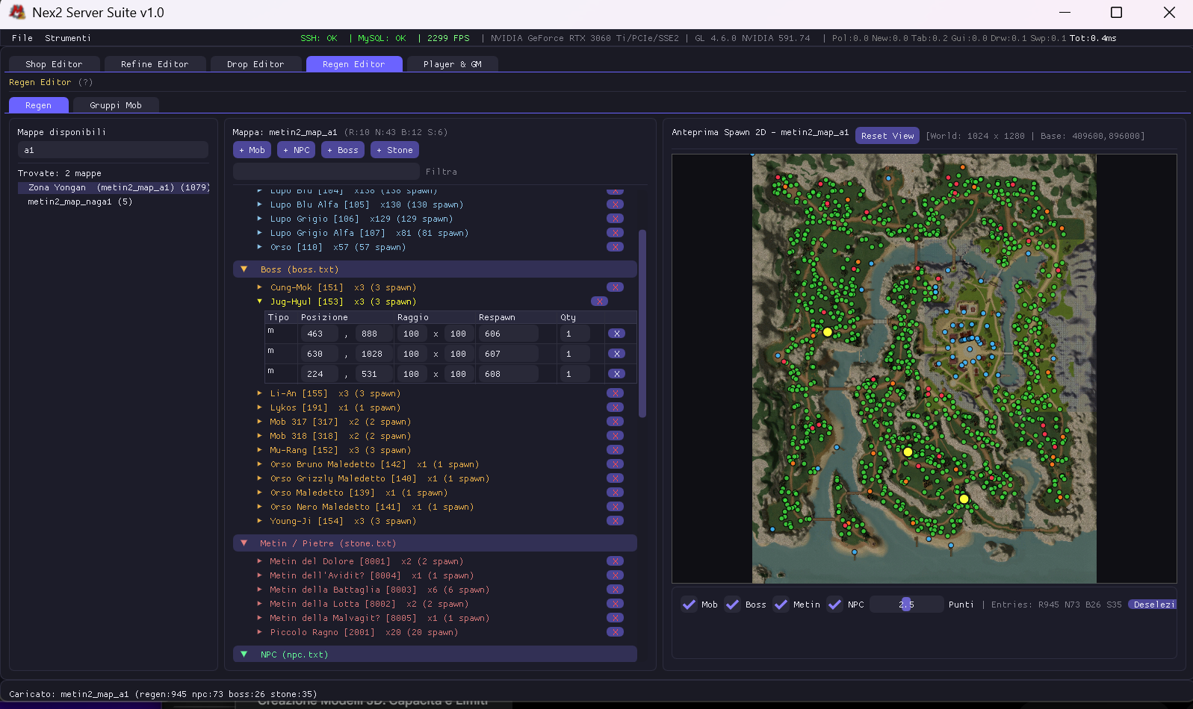Delete the Lupo Grigio Alfa [107] entry

point(615,233)
